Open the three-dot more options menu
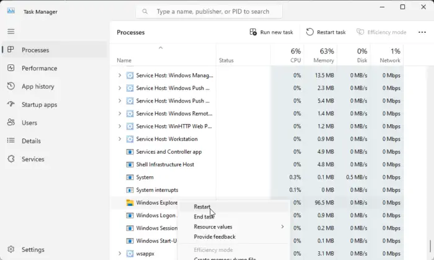 pyautogui.click(x=422, y=32)
